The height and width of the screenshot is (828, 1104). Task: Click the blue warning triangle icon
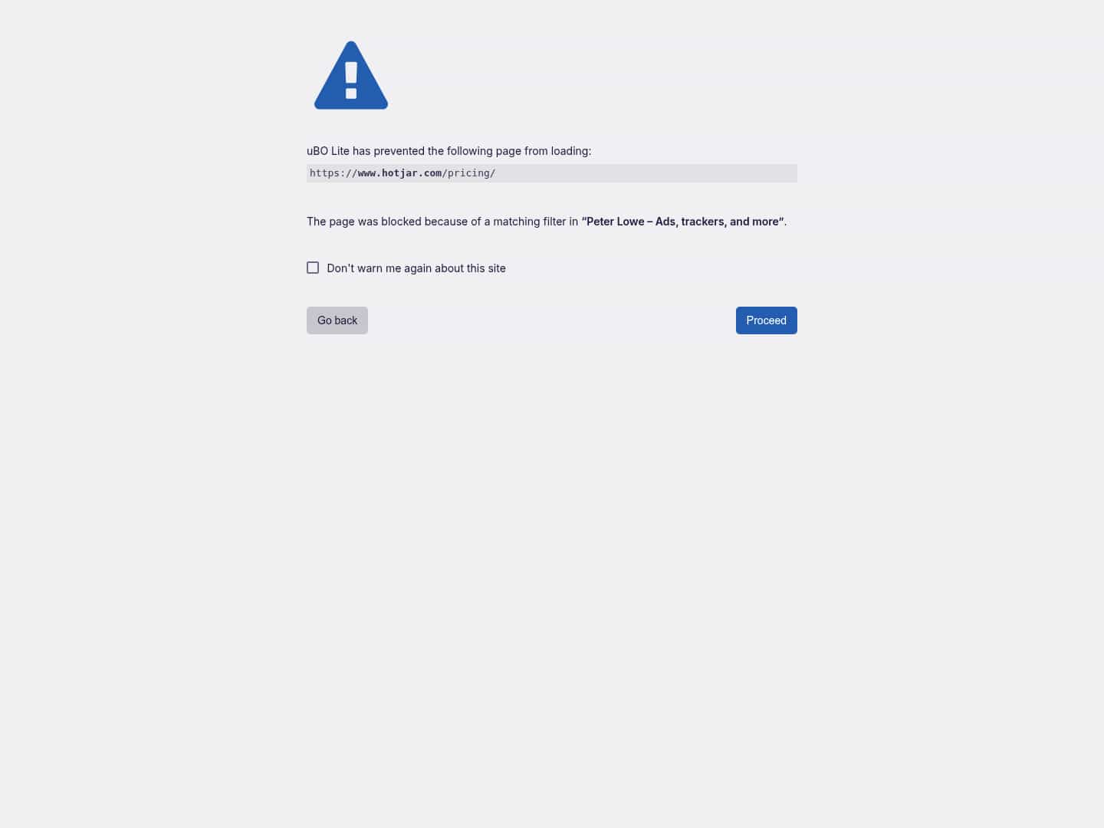click(x=351, y=75)
